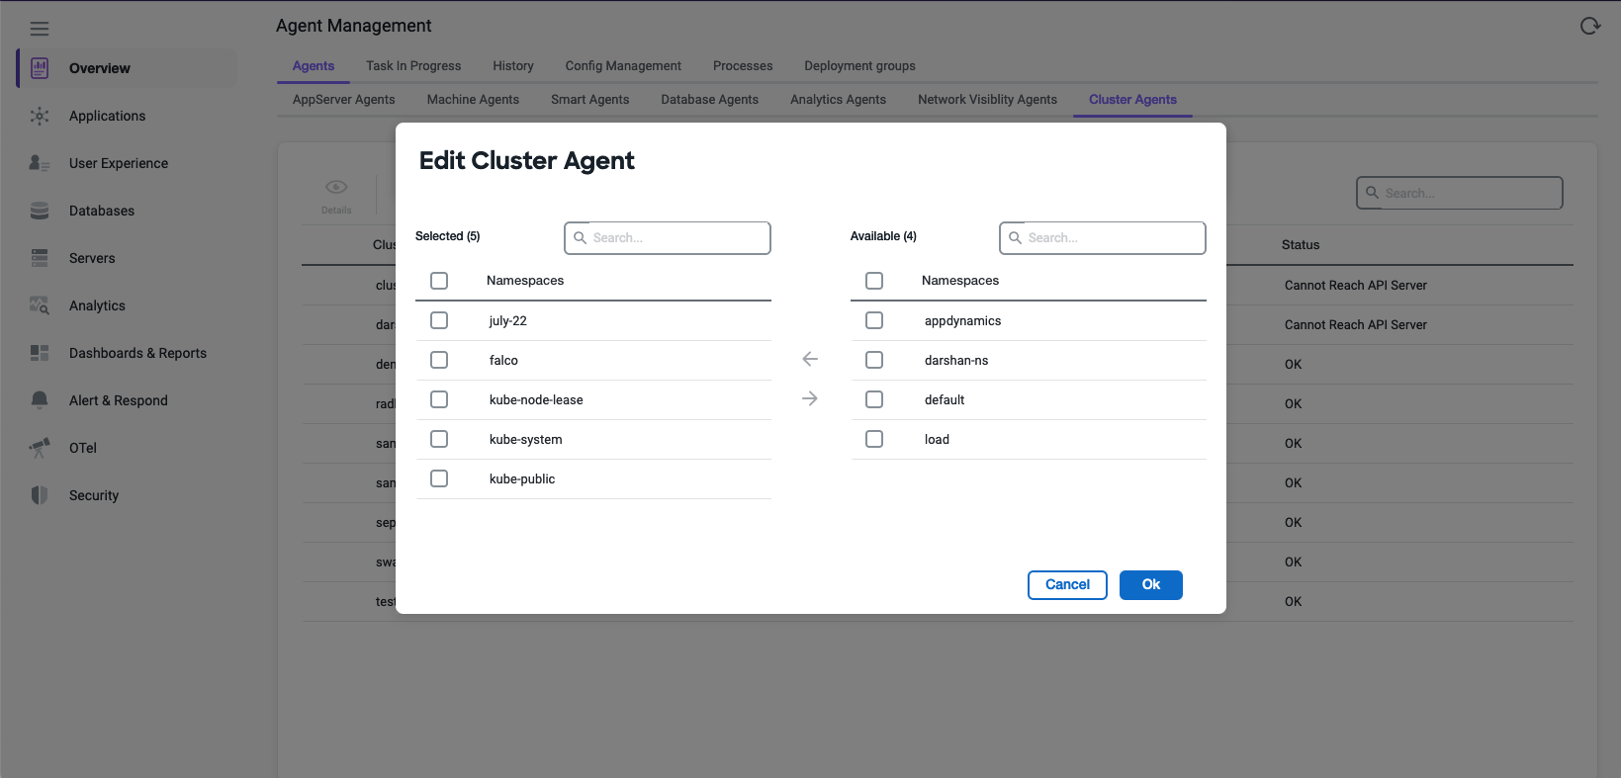
Task: Open the Overview sidebar item
Action: point(128,68)
